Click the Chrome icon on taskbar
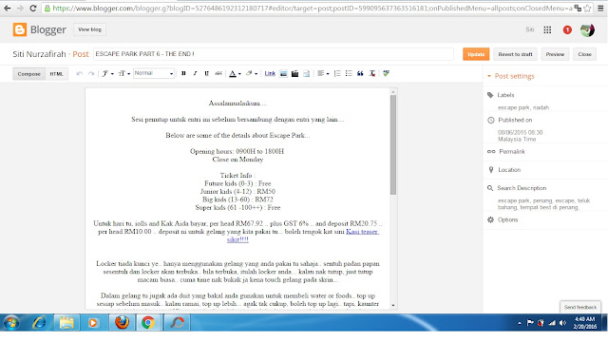Image resolution: width=608 pixels, height=342 pixels. coord(148,323)
